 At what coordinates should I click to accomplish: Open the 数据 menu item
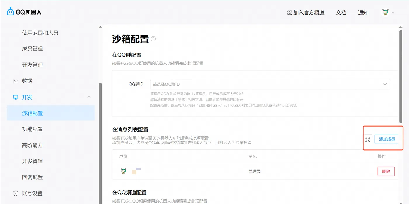click(x=27, y=81)
